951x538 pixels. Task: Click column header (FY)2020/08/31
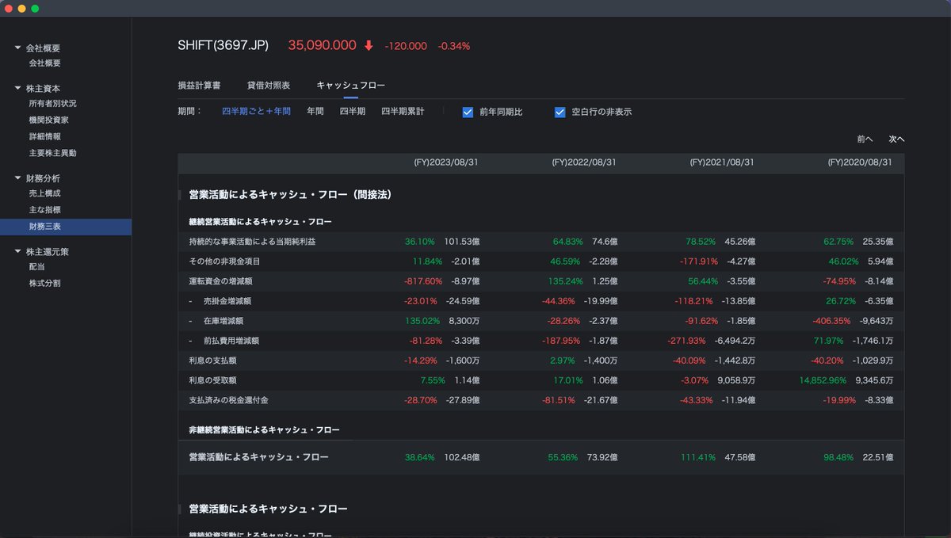point(860,162)
